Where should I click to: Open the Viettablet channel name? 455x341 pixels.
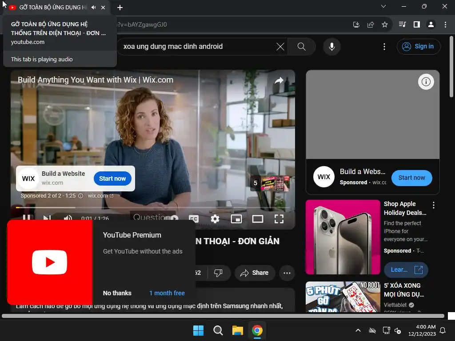click(x=395, y=305)
